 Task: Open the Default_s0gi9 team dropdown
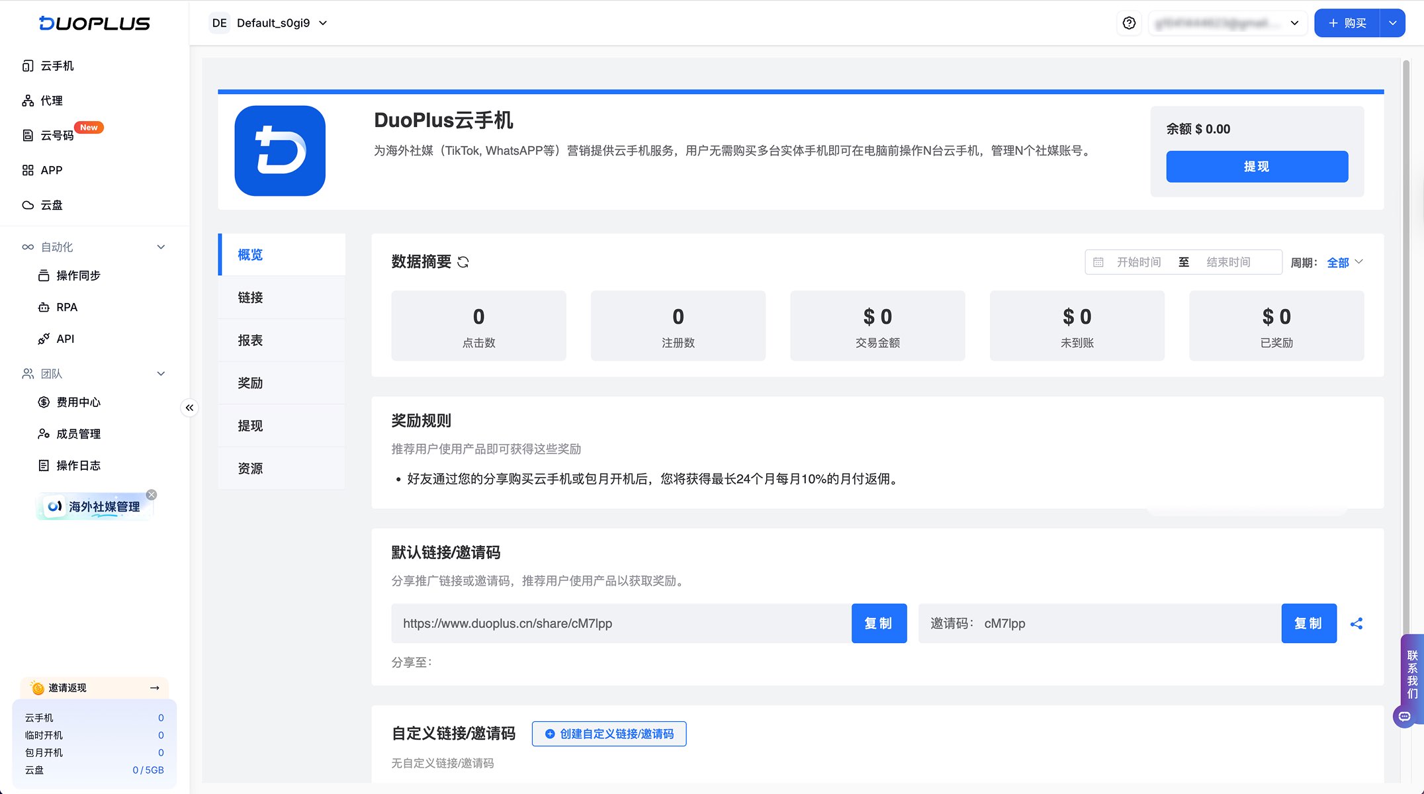click(x=269, y=23)
